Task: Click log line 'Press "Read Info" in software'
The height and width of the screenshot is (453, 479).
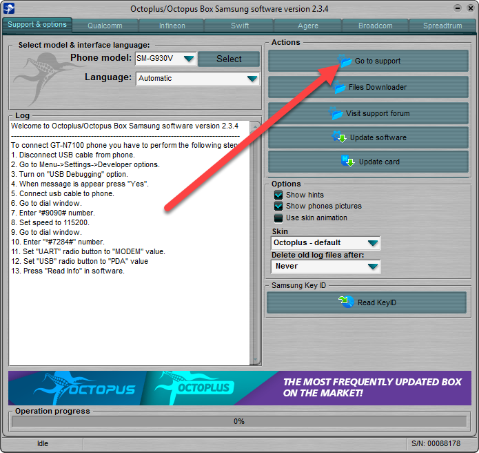Action: pyautogui.click(x=68, y=271)
